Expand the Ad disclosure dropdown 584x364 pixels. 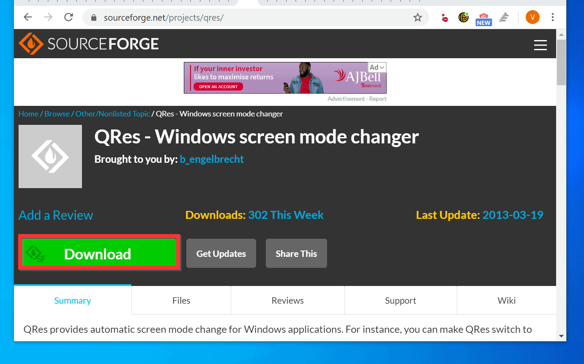377,67
